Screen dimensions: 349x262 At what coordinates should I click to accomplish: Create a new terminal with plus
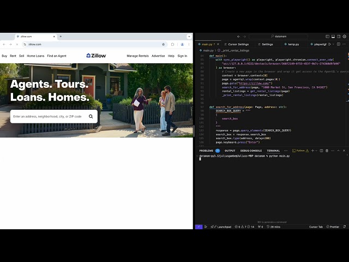(x=312, y=151)
